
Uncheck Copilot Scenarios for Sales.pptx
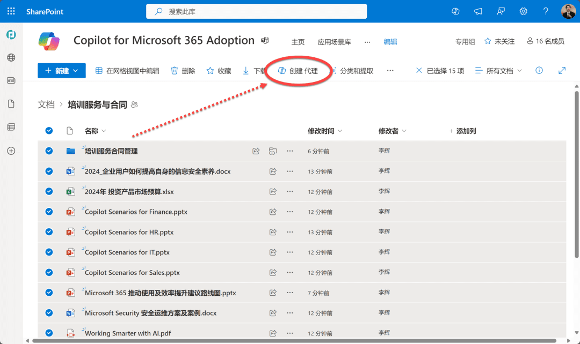click(x=49, y=272)
